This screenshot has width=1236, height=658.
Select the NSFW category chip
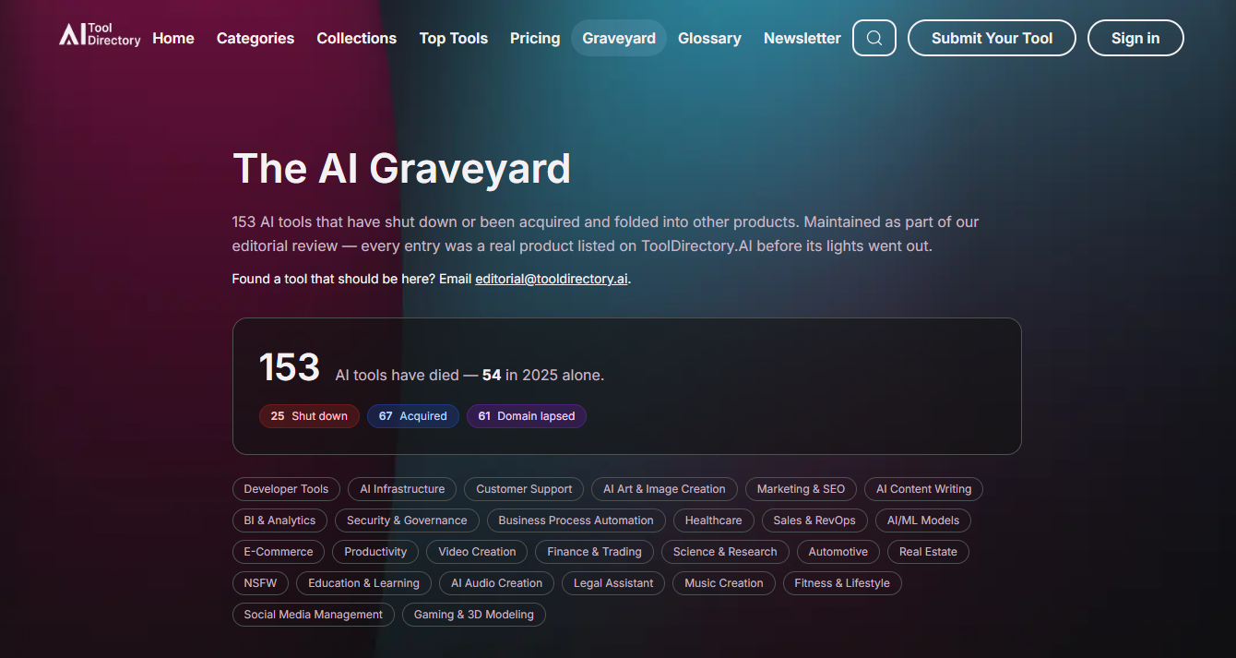tap(260, 583)
